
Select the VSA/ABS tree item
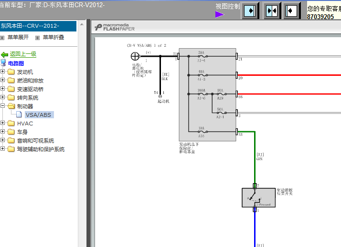point(39,114)
